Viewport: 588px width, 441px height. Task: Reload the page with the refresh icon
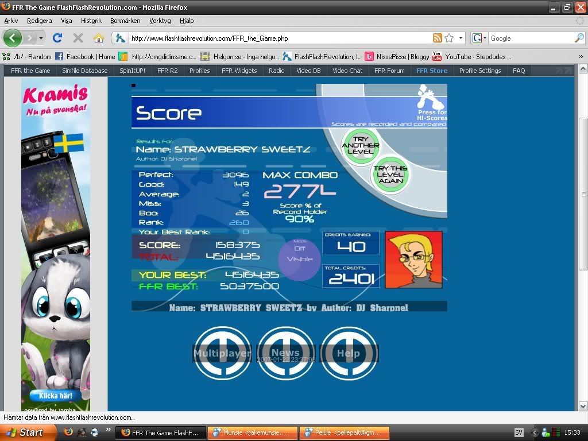tap(57, 38)
